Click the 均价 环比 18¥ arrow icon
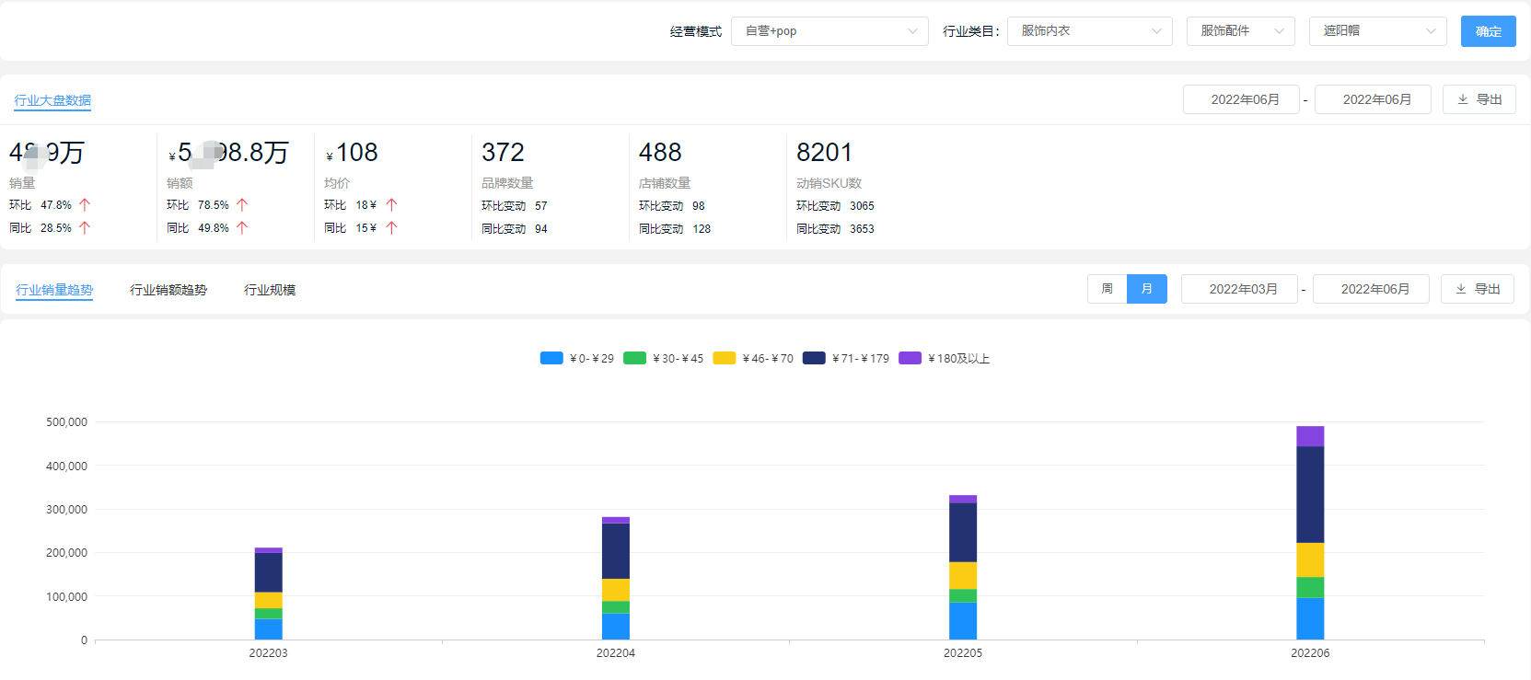This screenshot has height=680, width=1531. (x=391, y=205)
